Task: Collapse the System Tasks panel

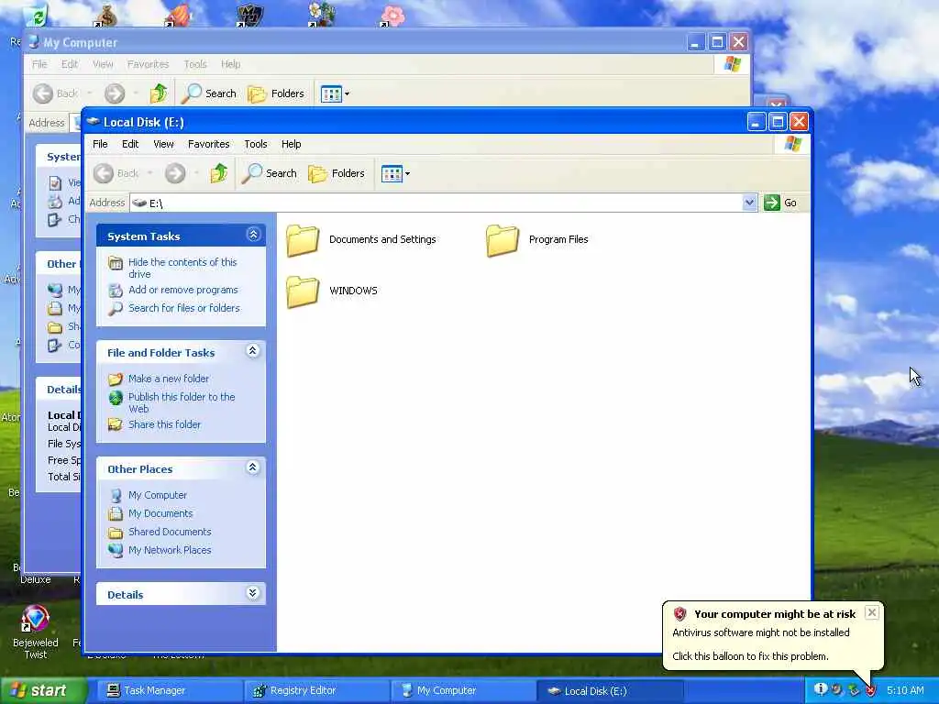Action: (253, 236)
